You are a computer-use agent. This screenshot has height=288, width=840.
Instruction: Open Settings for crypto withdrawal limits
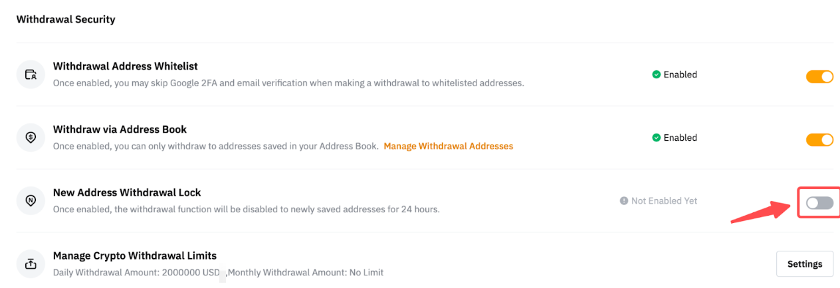[805, 264]
